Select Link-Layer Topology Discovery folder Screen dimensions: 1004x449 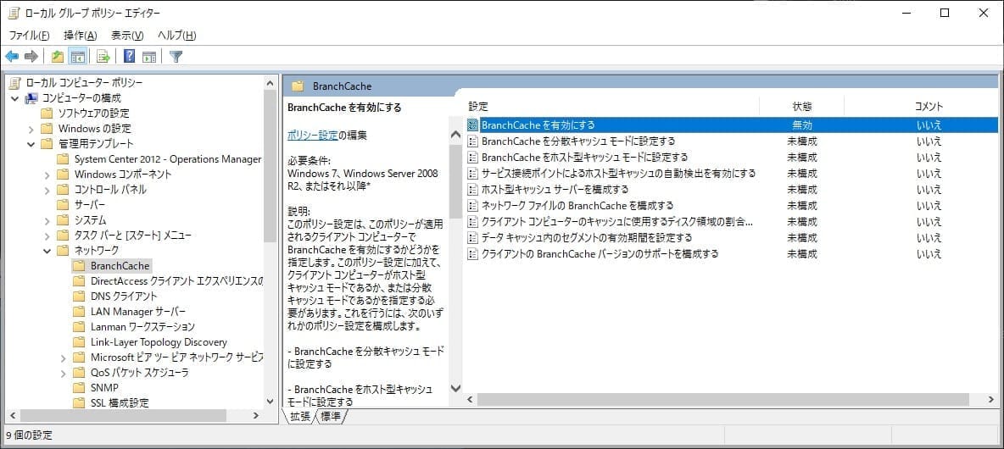coord(159,342)
